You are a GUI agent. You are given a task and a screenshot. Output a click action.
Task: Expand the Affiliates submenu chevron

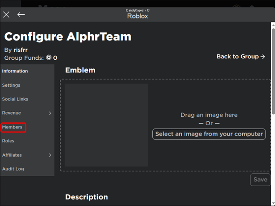pos(50,155)
